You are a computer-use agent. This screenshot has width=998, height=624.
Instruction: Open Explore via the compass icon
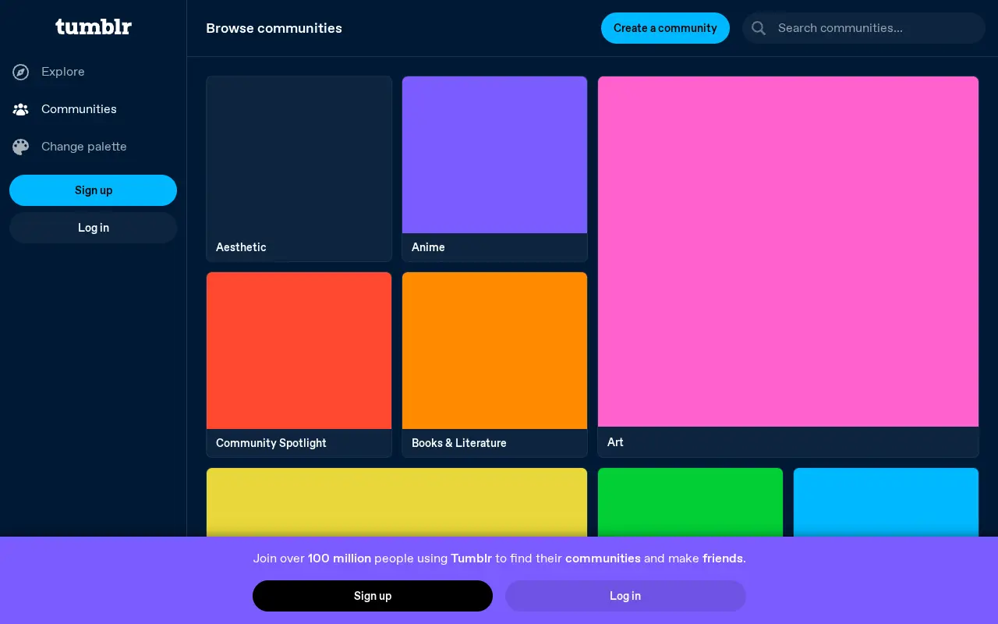click(21, 72)
